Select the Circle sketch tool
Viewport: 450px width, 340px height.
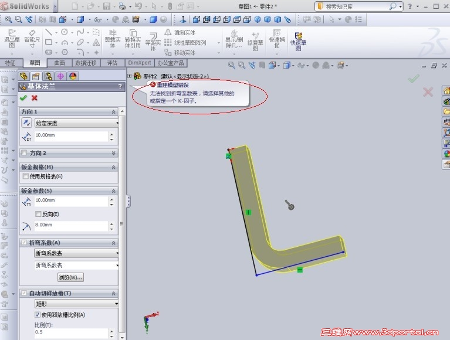coord(65,32)
